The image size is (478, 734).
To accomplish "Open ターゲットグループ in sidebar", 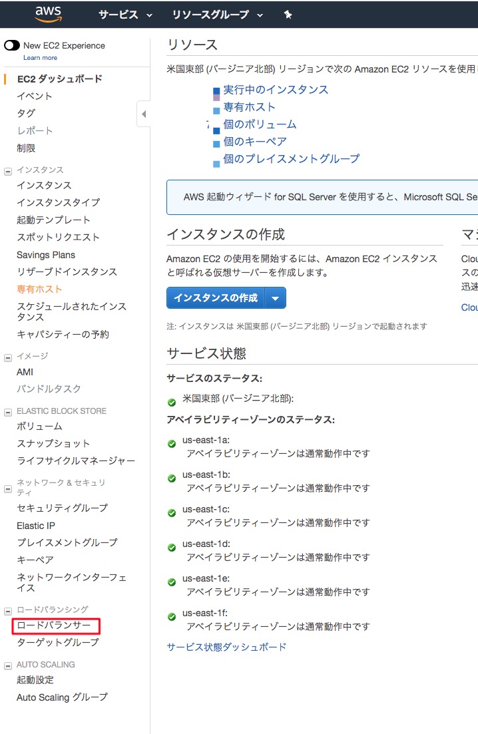I will click(58, 643).
